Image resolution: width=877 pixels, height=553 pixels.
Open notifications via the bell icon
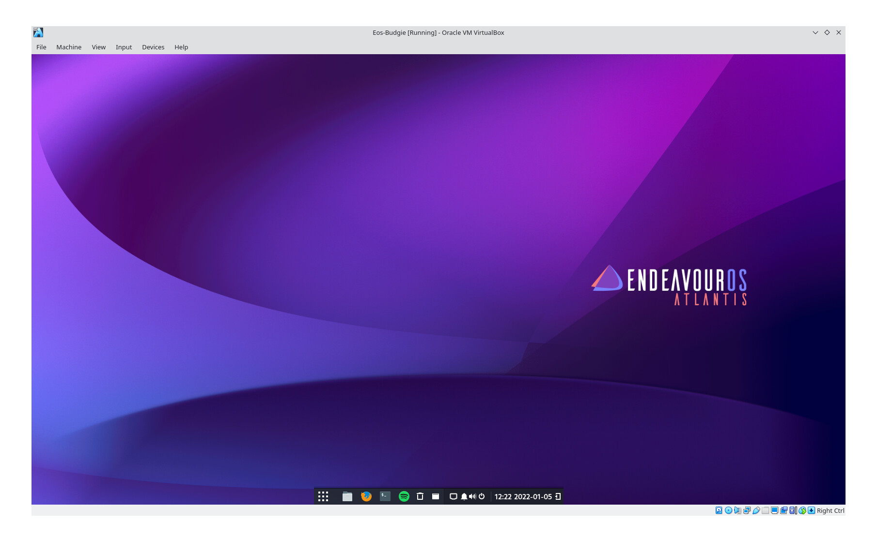click(464, 496)
